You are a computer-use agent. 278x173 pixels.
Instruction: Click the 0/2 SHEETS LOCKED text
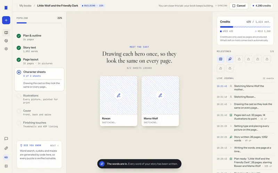coord(139,68)
